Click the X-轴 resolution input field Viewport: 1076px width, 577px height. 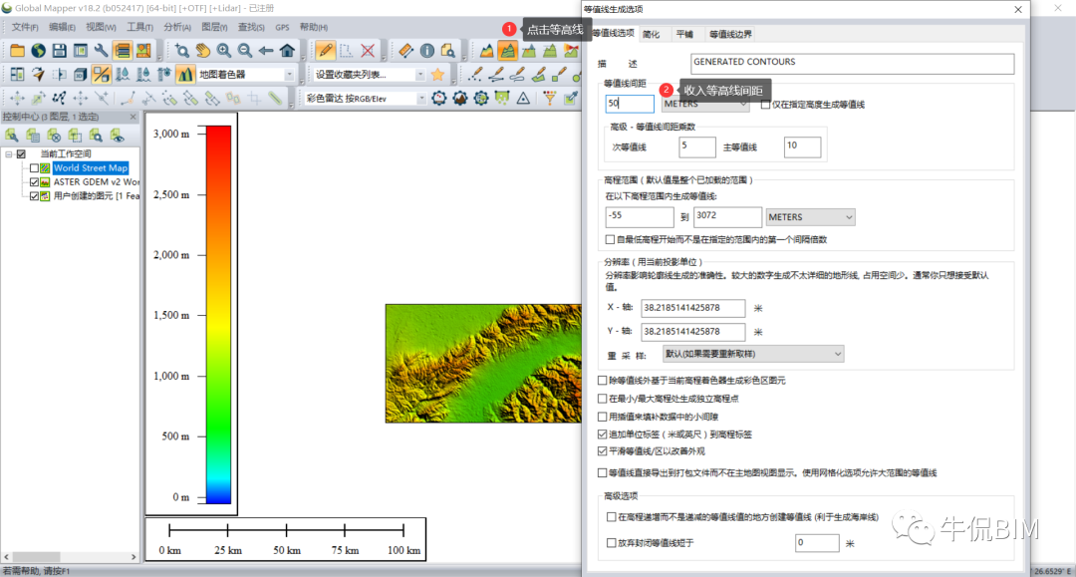pyautogui.click(x=693, y=308)
